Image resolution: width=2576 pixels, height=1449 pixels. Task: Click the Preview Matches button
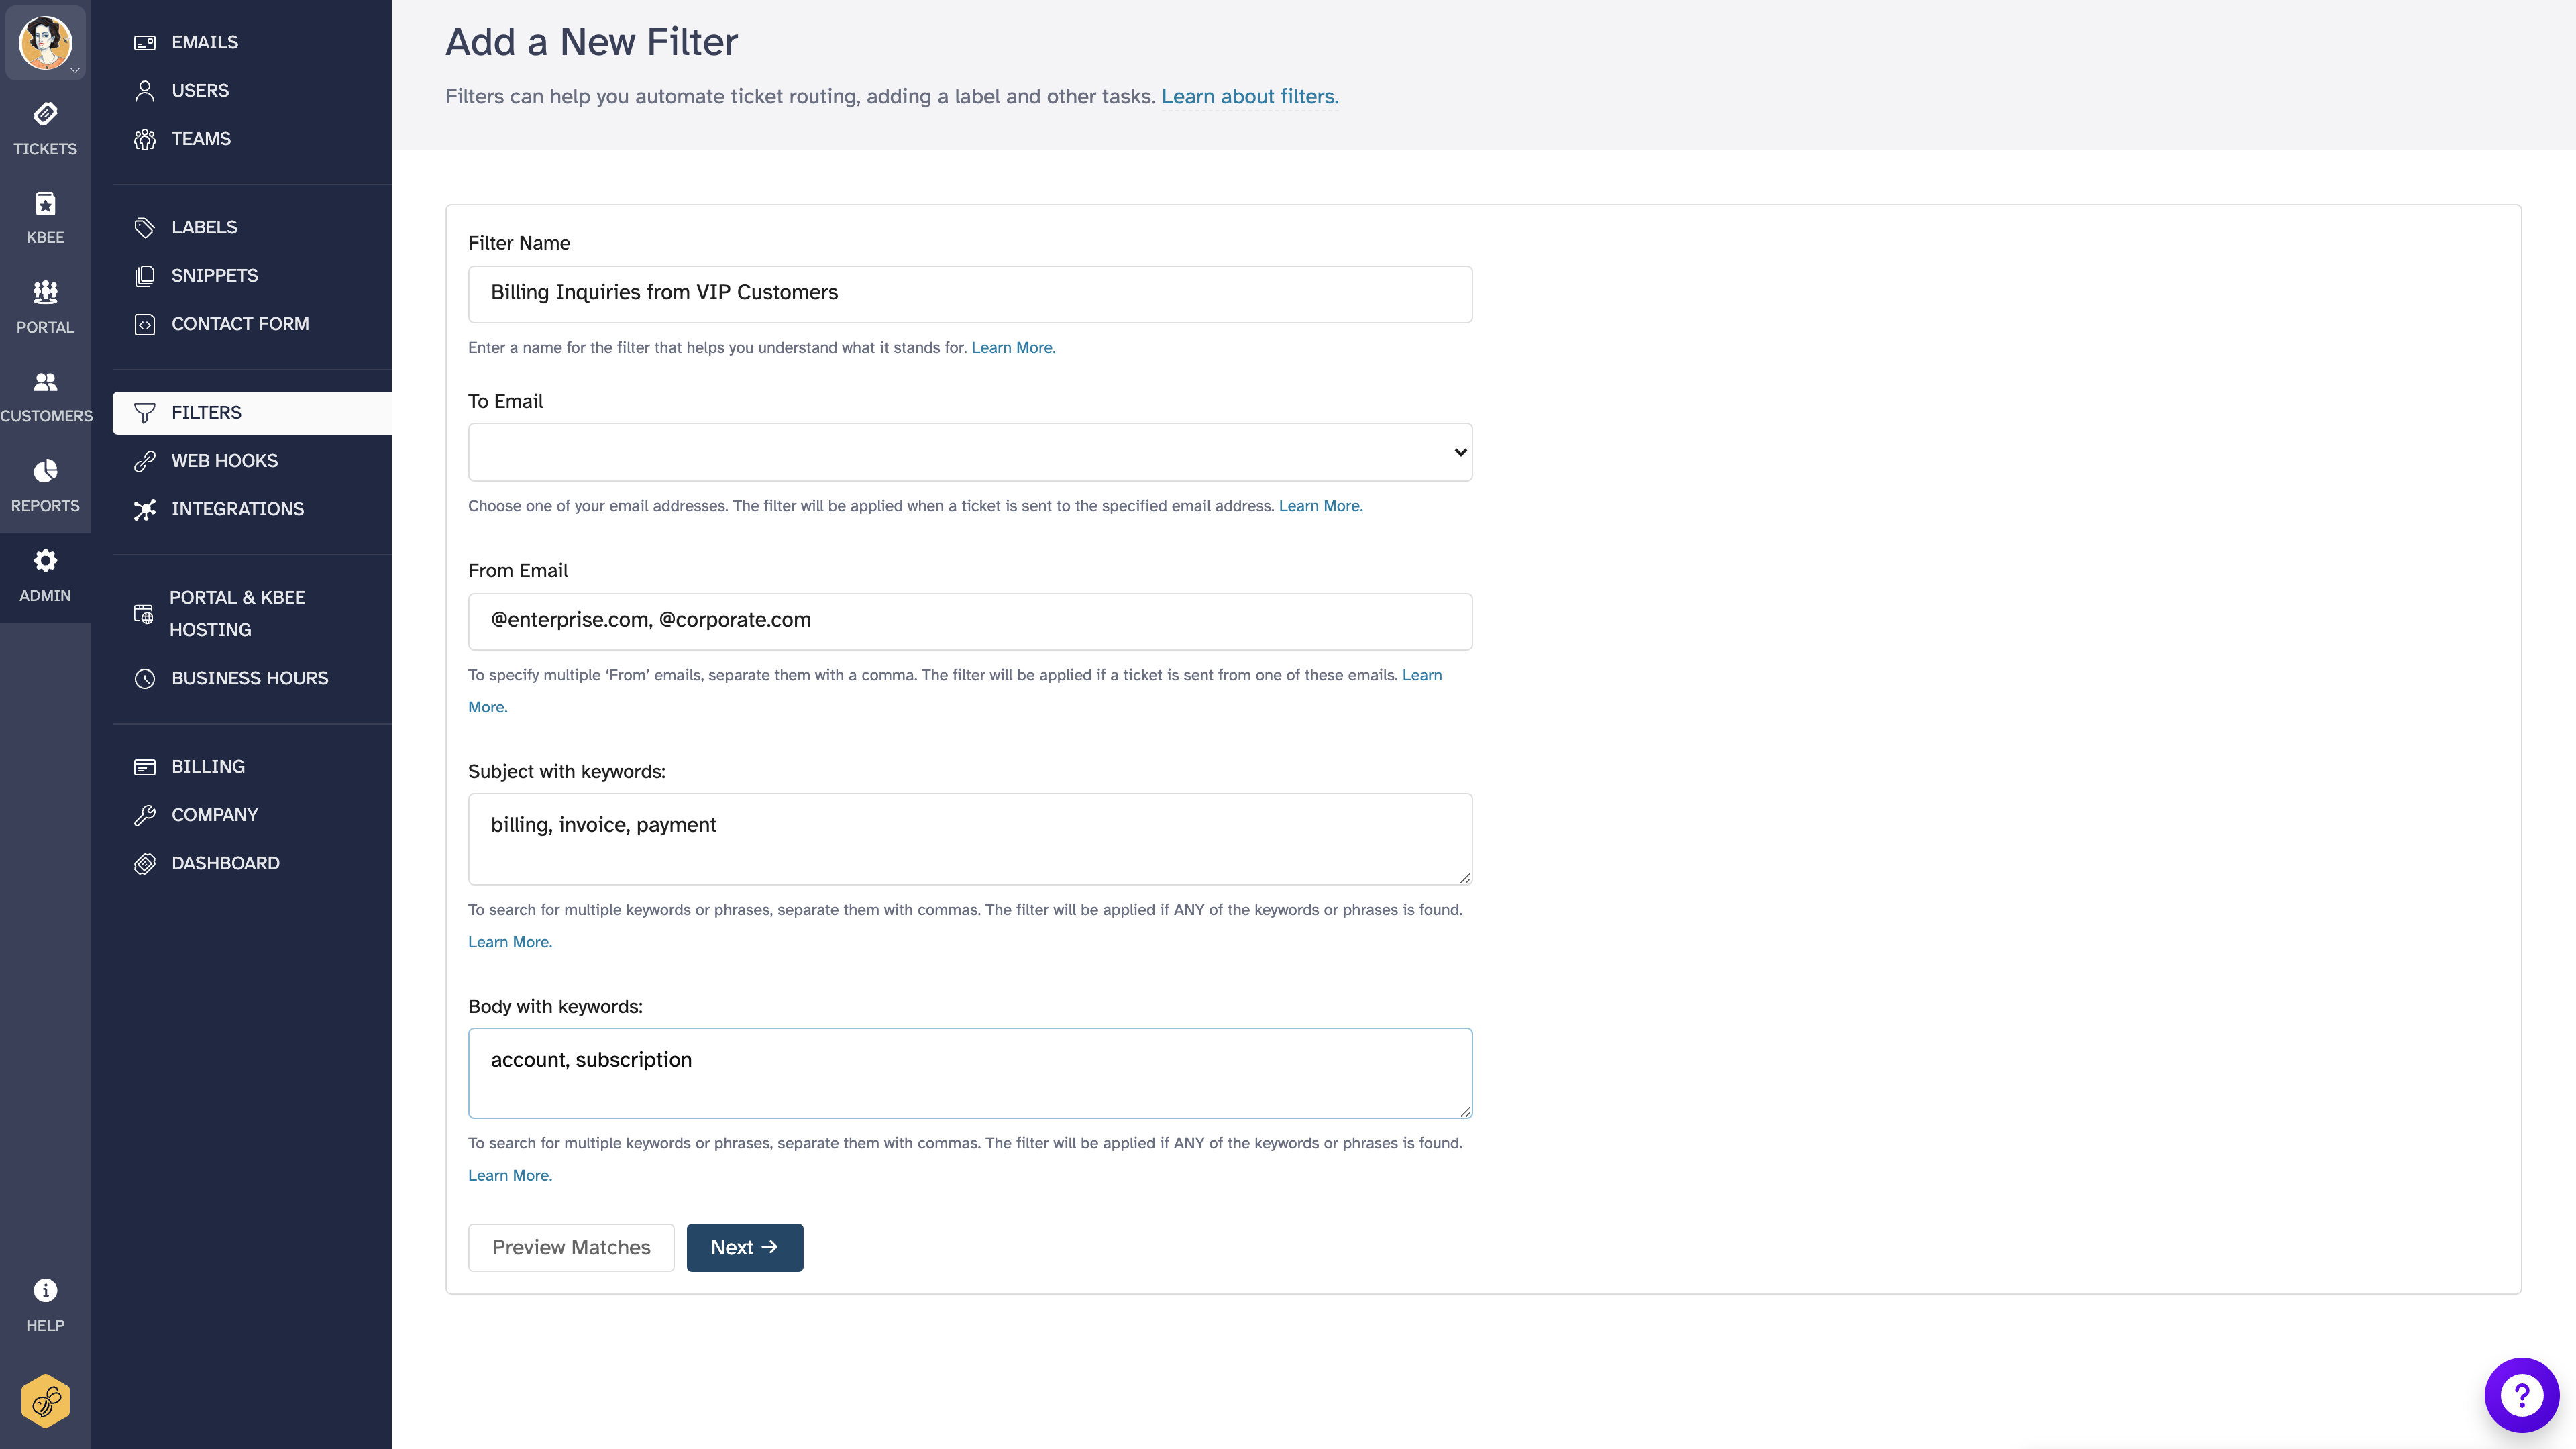(570, 1247)
